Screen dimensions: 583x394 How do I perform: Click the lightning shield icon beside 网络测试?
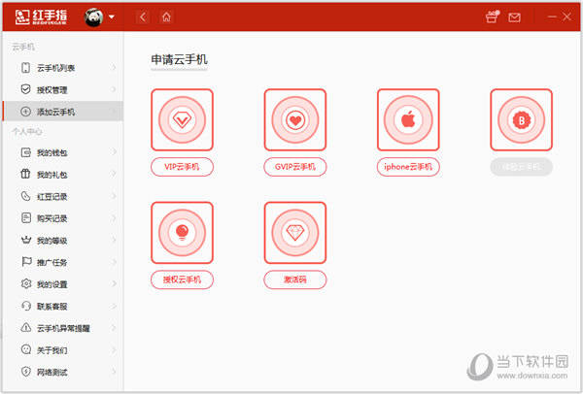point(25,372)
